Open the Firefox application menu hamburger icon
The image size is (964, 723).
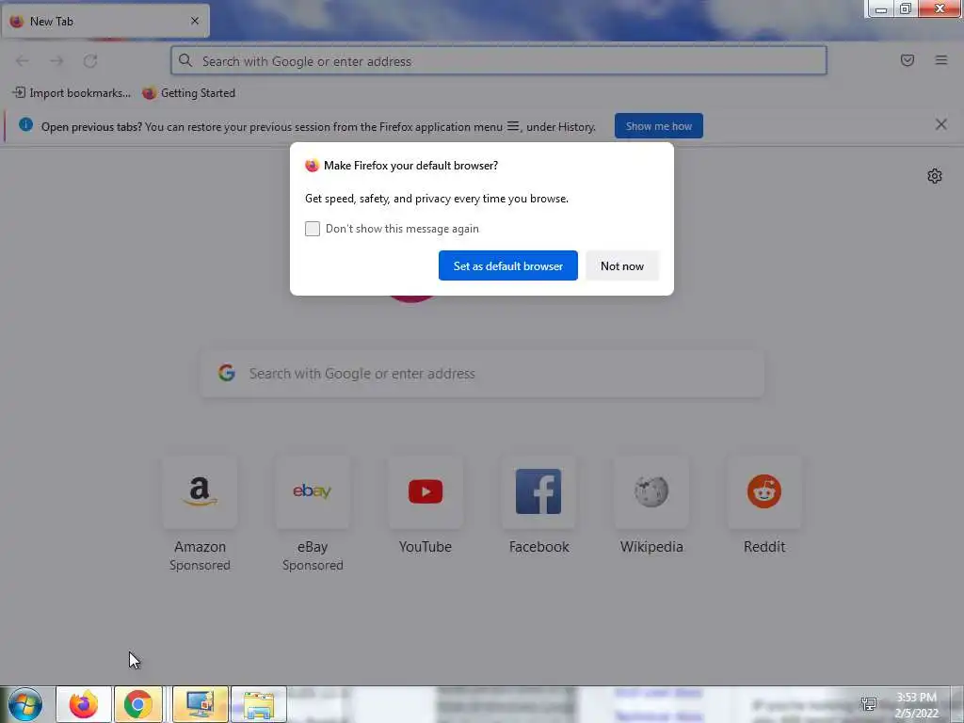(941, 60)
